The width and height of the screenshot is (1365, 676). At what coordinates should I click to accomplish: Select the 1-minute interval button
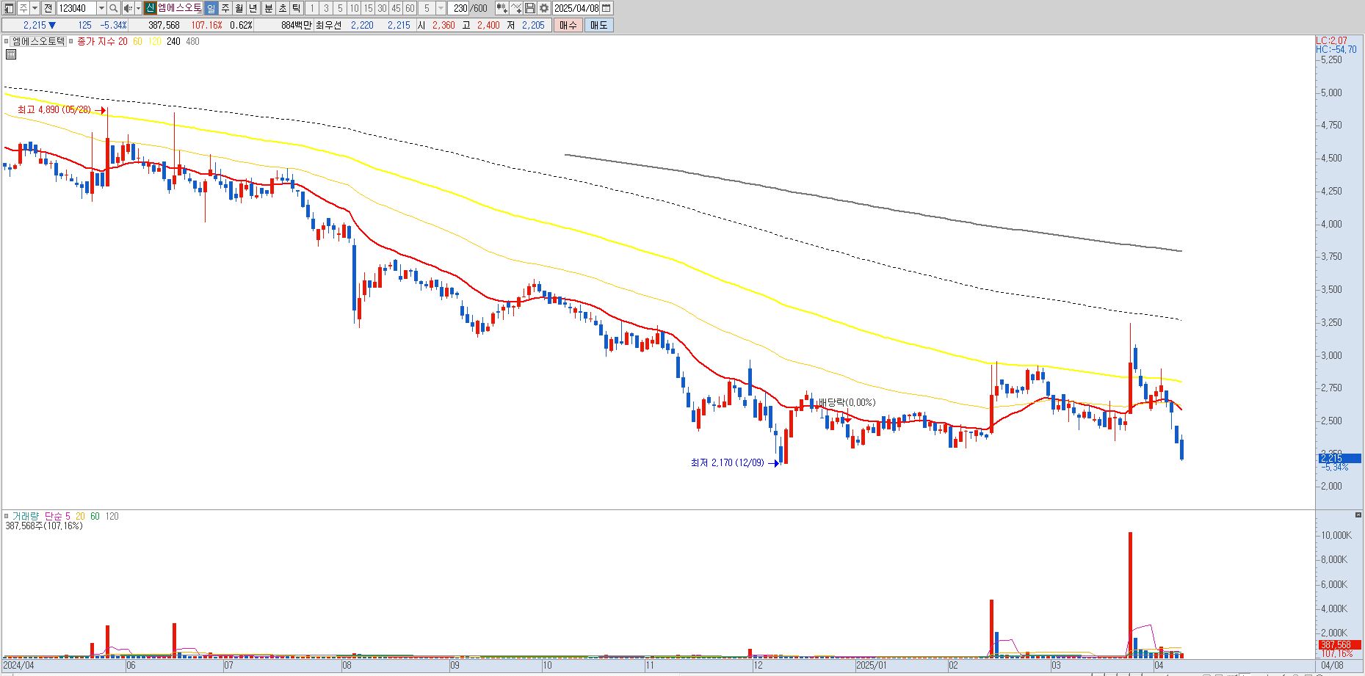click(312, 8)
